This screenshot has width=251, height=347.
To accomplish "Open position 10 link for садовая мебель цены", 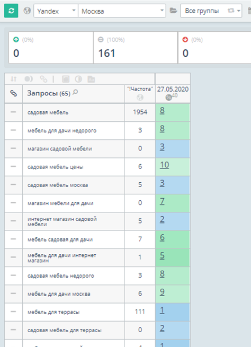I will click(x=165, y=165).
